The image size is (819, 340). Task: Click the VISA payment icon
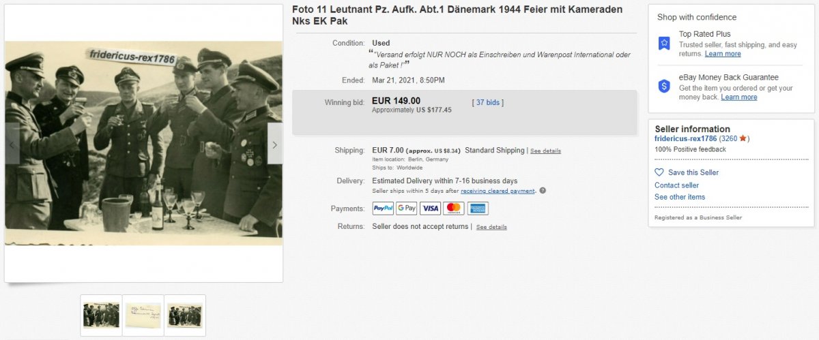click(430, 208)
